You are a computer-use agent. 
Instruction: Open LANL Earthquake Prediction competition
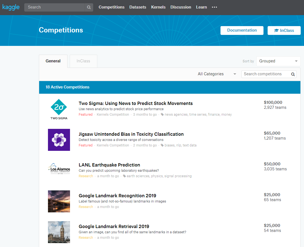(x=109, y=165)
